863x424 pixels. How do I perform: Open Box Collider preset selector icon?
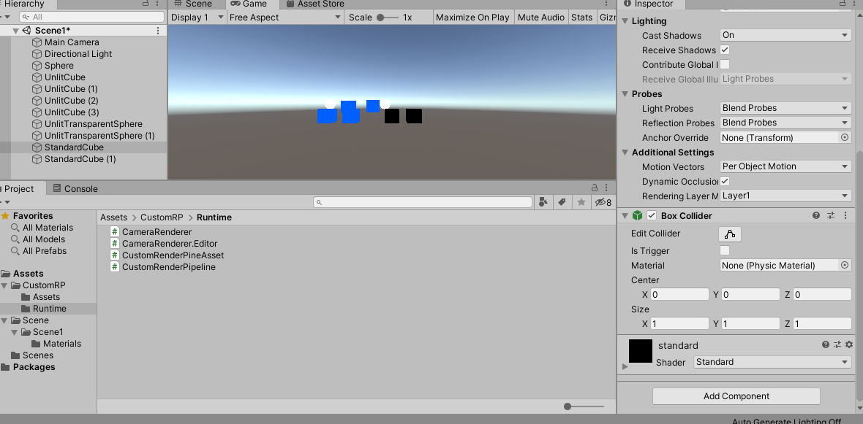pos(831,216)
